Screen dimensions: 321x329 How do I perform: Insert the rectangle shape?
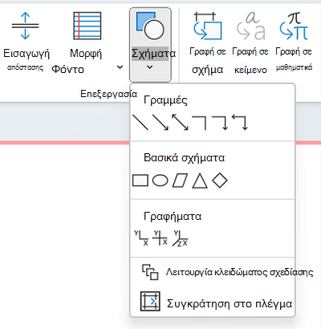tap(140, 181)
